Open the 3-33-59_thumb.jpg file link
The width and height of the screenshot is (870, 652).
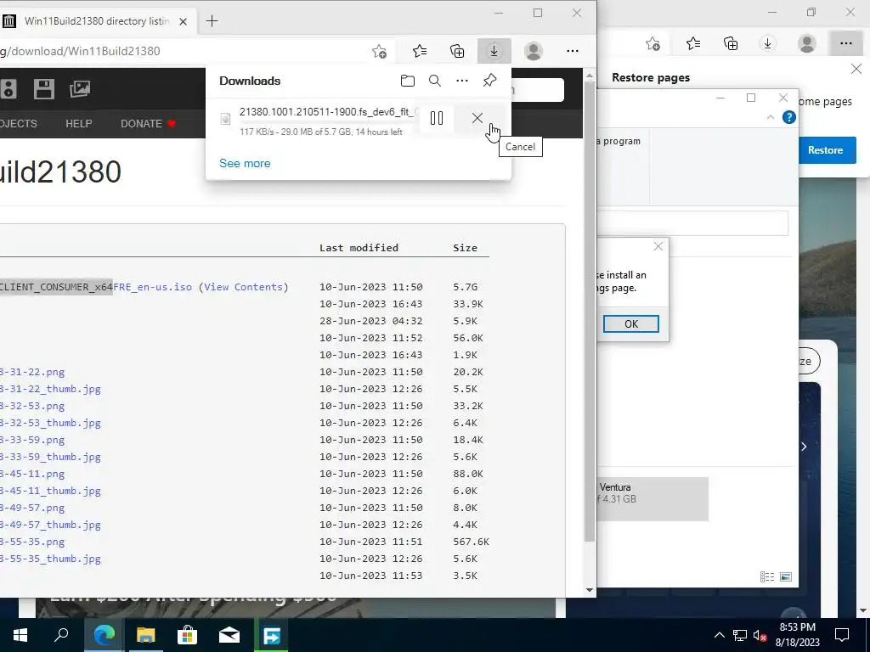[50, 457]
